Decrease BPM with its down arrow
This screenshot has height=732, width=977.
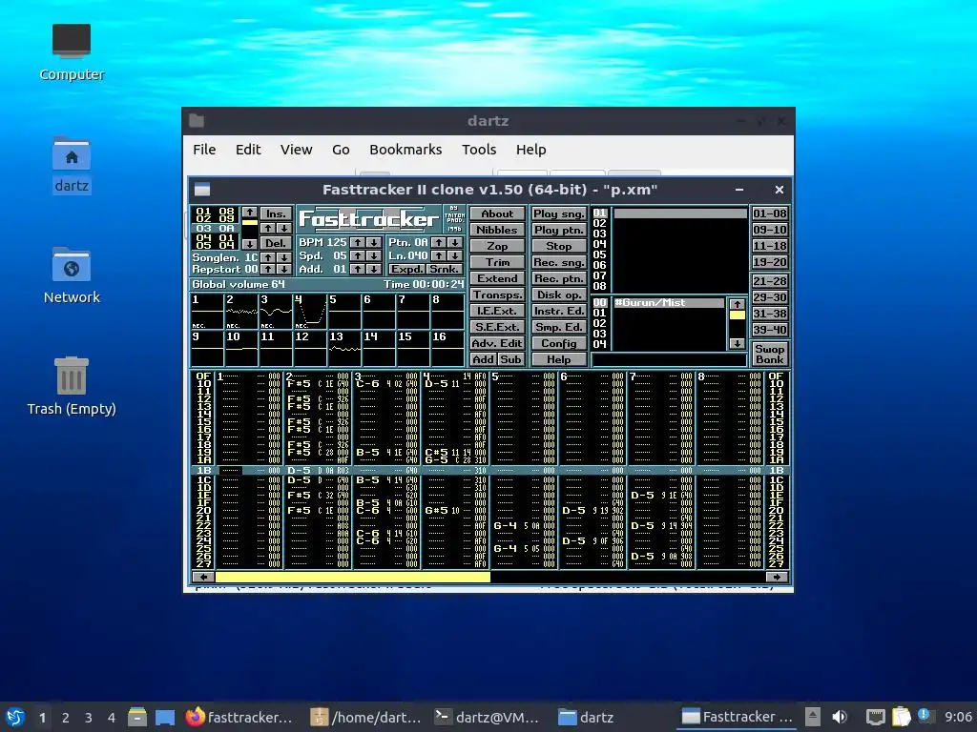373,242
